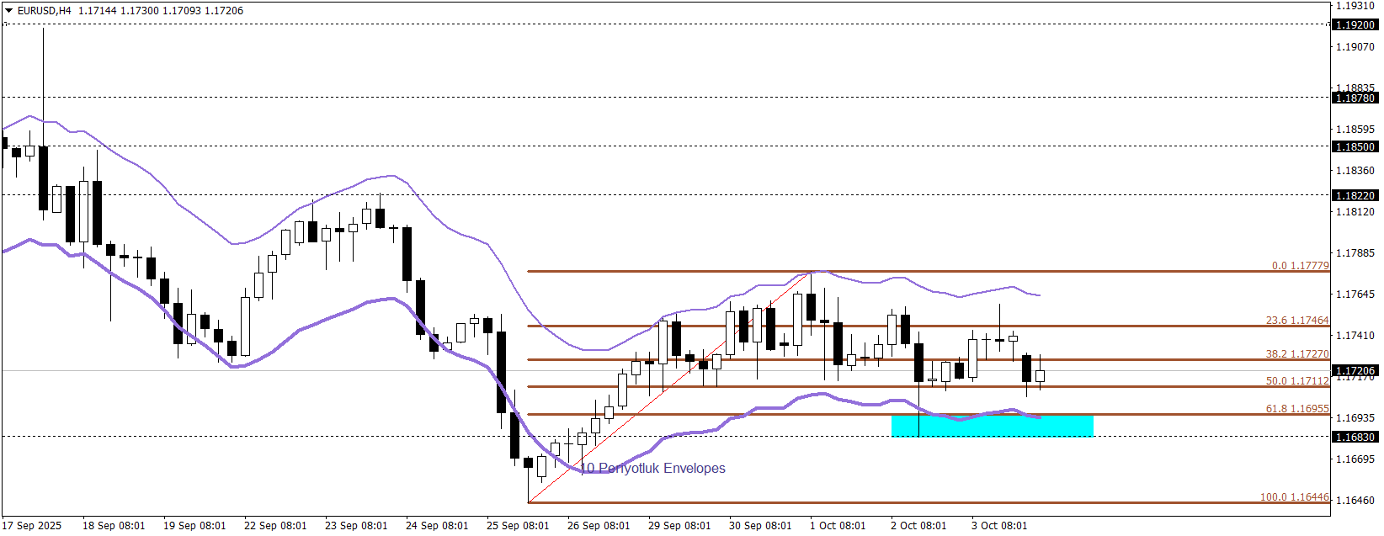Click the current price label 1.17206
1384x536 pixels.
pyautogui.click(x=1355, y=371)
